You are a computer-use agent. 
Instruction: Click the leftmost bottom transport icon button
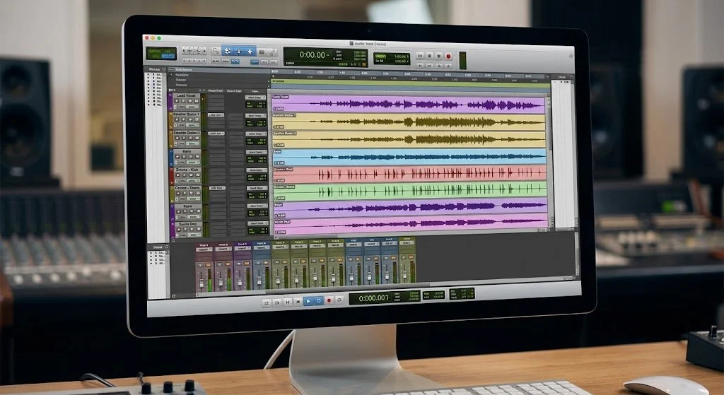[267, 302]
